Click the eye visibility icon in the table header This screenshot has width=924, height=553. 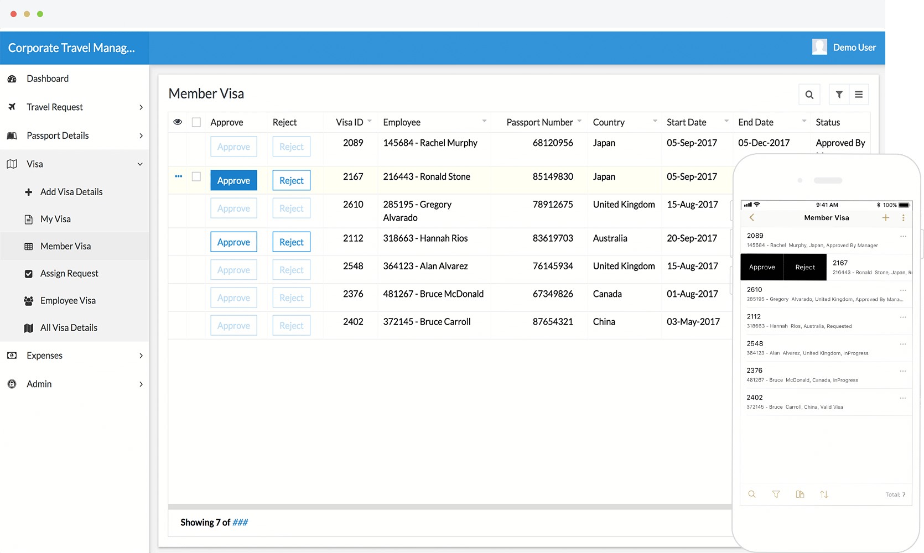coord(178,122)
